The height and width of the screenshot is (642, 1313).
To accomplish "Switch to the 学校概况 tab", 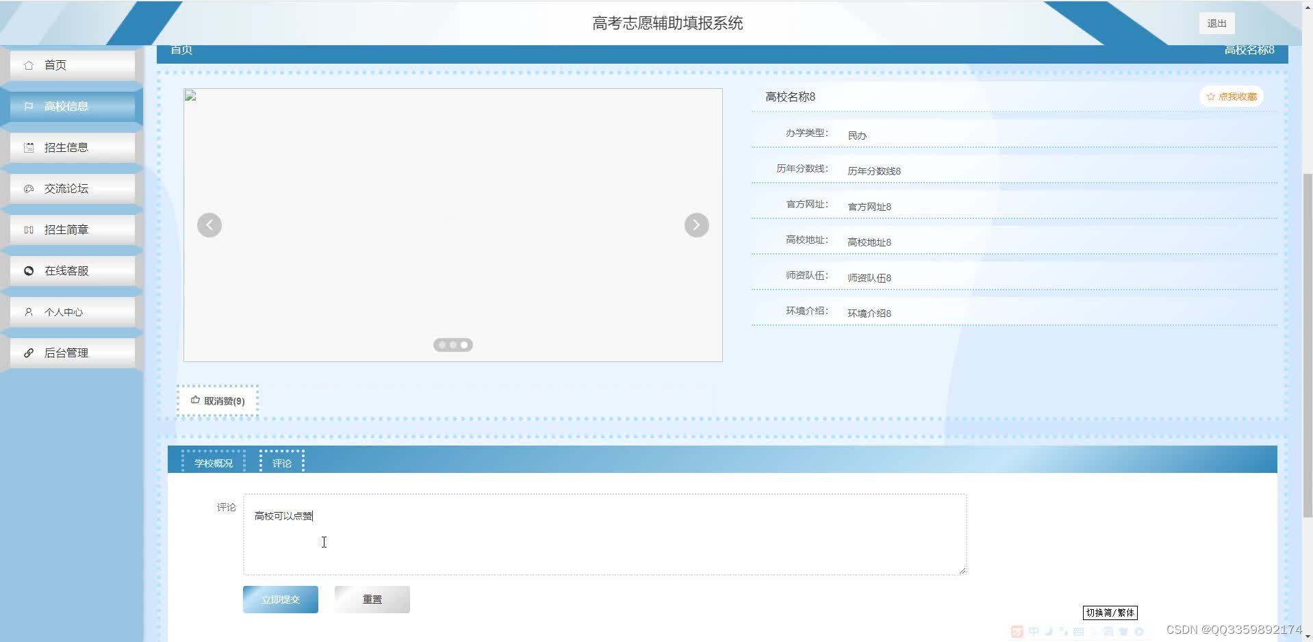I will [214, 463].
